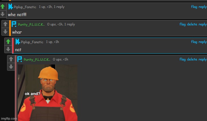Downvote the 'nat' comment
Image resolution: width=207 pixels, height=121 pixels.
tap(8, 49)
